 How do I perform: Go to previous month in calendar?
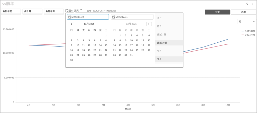coord(71,24)
